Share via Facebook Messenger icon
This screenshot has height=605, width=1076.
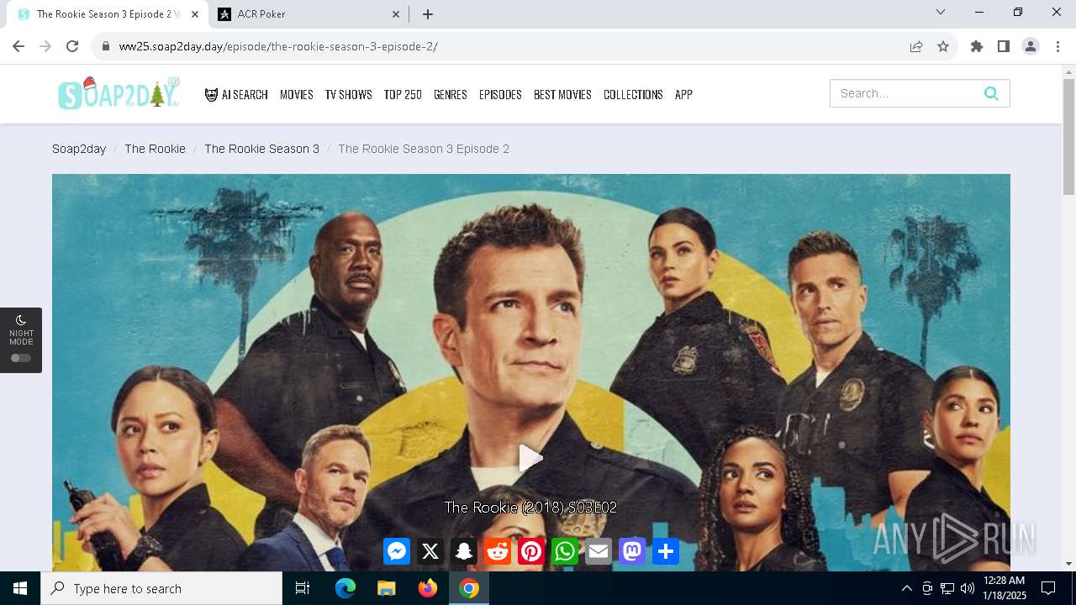tap(397, 551)
